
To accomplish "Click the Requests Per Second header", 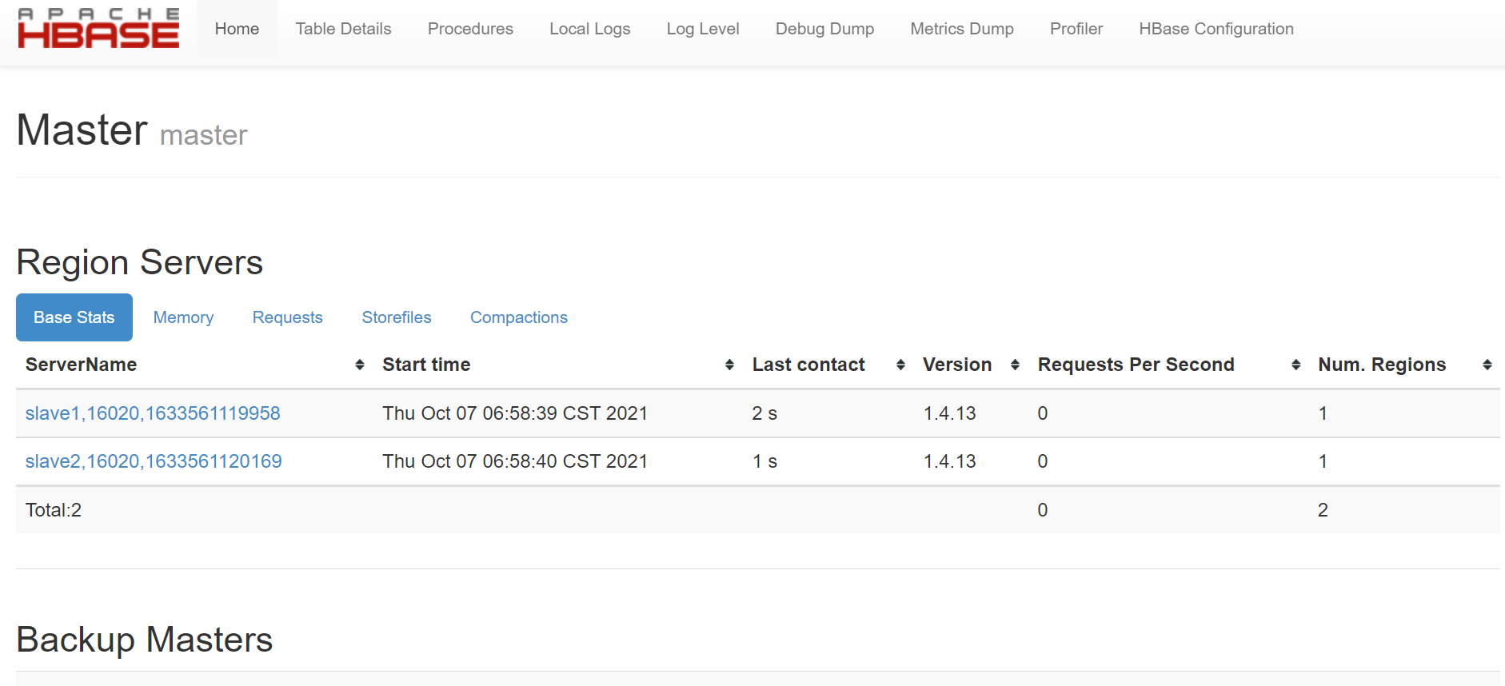I will pyautogui.click(x=1136, y=365).
